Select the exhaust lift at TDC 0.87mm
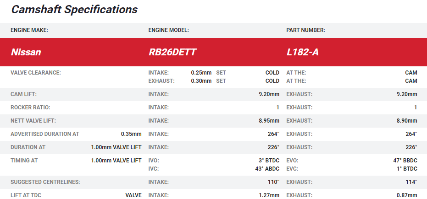Image resolution: width=427 pixels, height=199 pixels. (407, 195)
